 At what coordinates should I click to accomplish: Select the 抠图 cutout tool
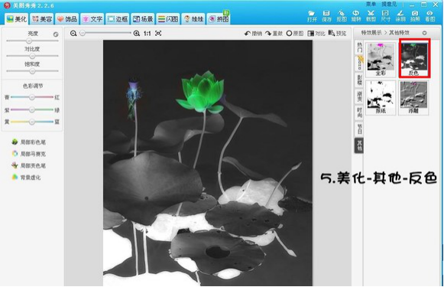pos(342,16)
